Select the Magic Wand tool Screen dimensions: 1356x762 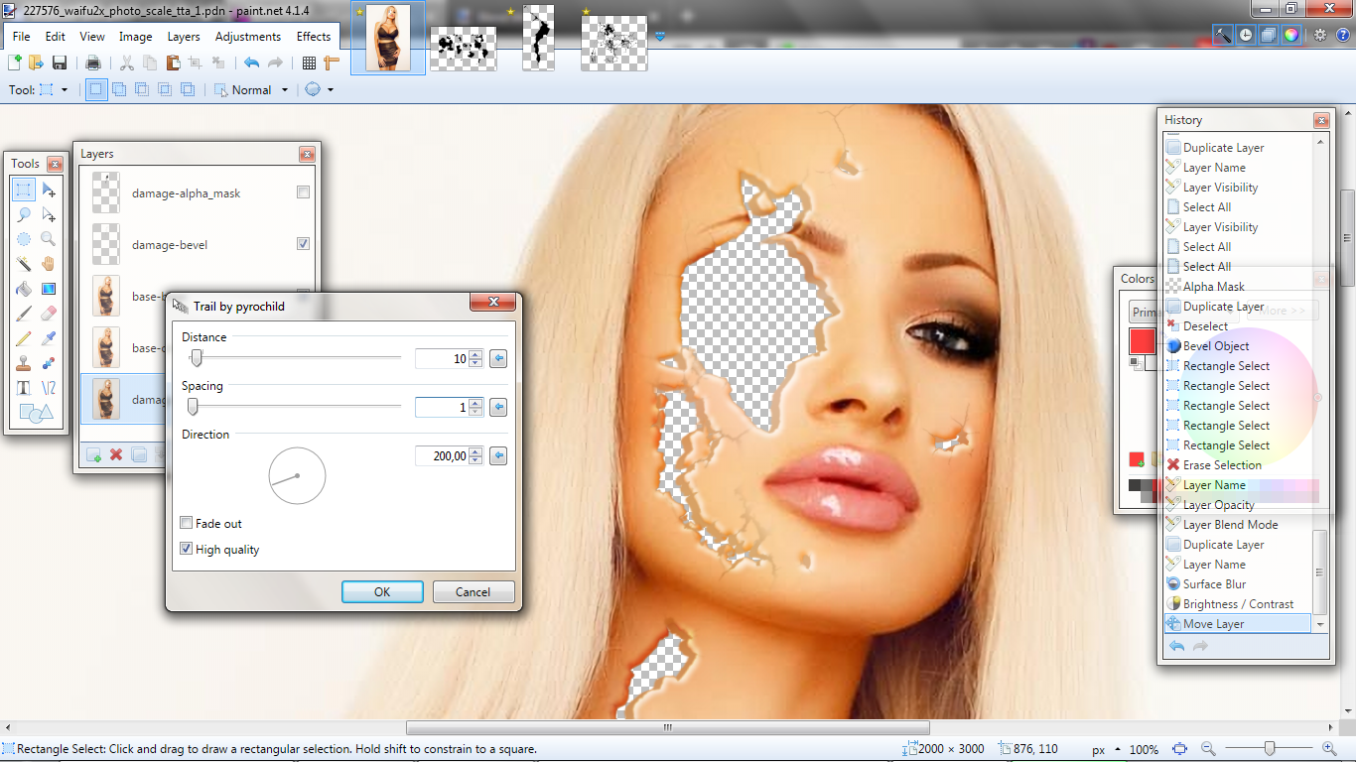point(24,264)
